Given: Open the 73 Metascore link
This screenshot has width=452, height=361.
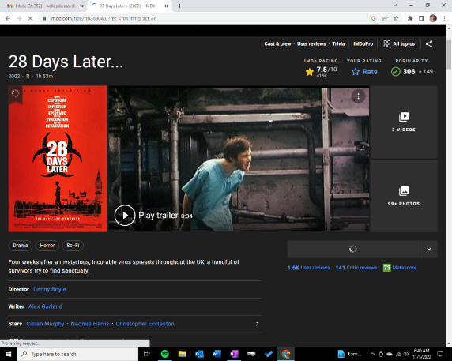Looking at the screenshot, I should 400,268.
